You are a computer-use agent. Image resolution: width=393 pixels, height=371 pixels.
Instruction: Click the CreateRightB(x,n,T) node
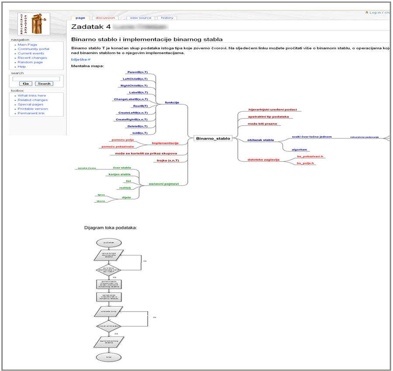point(131,120)
